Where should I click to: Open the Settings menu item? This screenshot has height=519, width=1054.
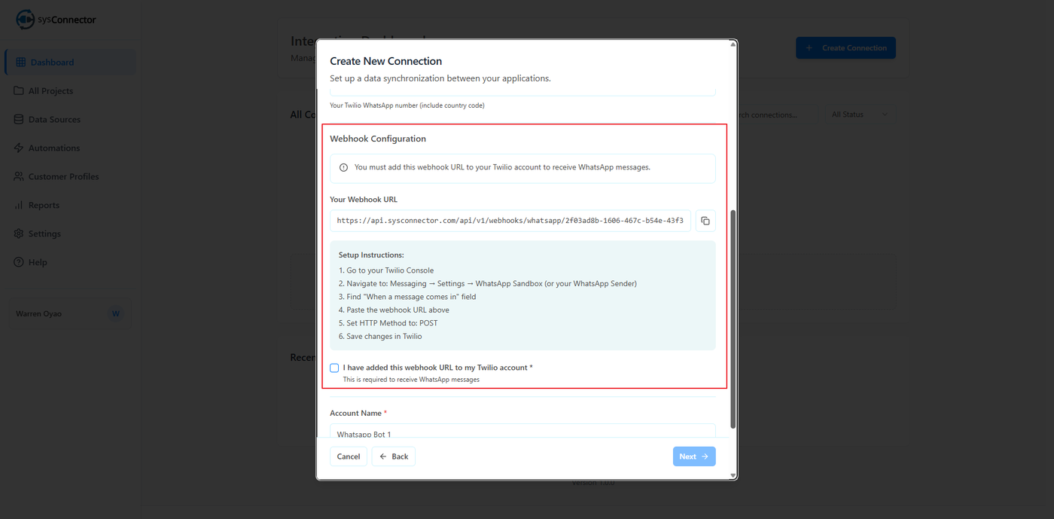[x=44, y=234]
